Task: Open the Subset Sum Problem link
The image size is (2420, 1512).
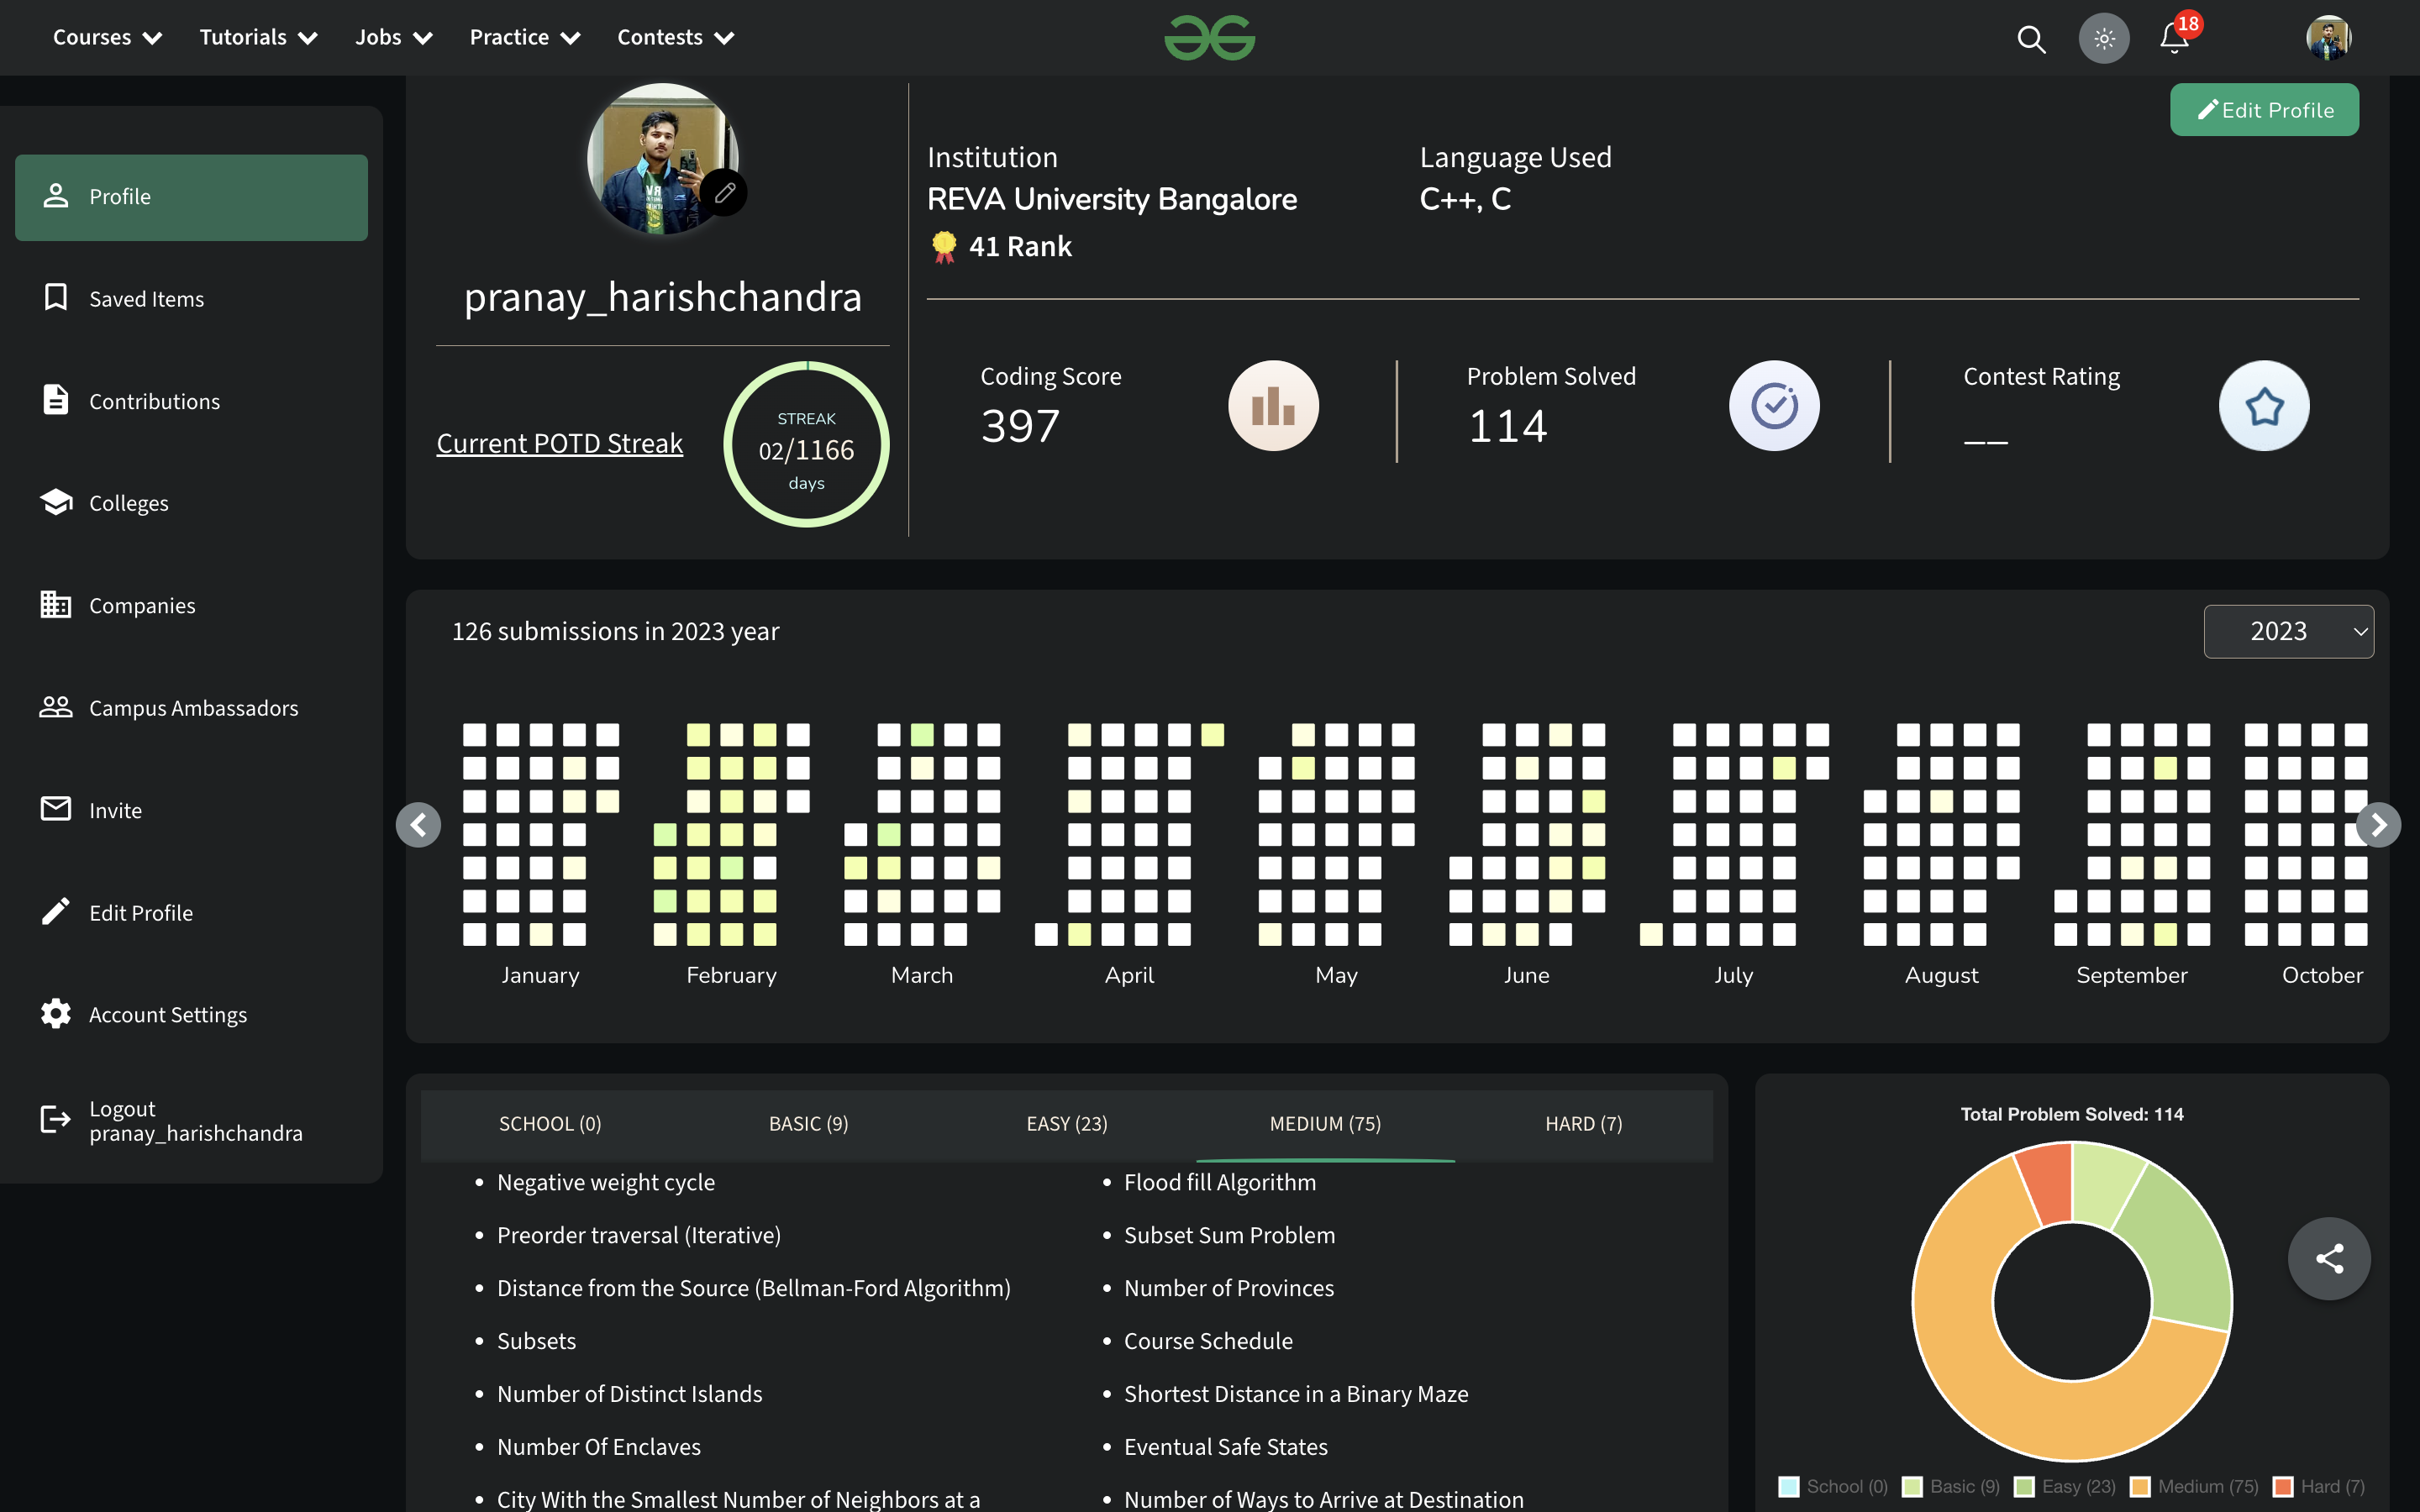Action: click(1229, 1235)
